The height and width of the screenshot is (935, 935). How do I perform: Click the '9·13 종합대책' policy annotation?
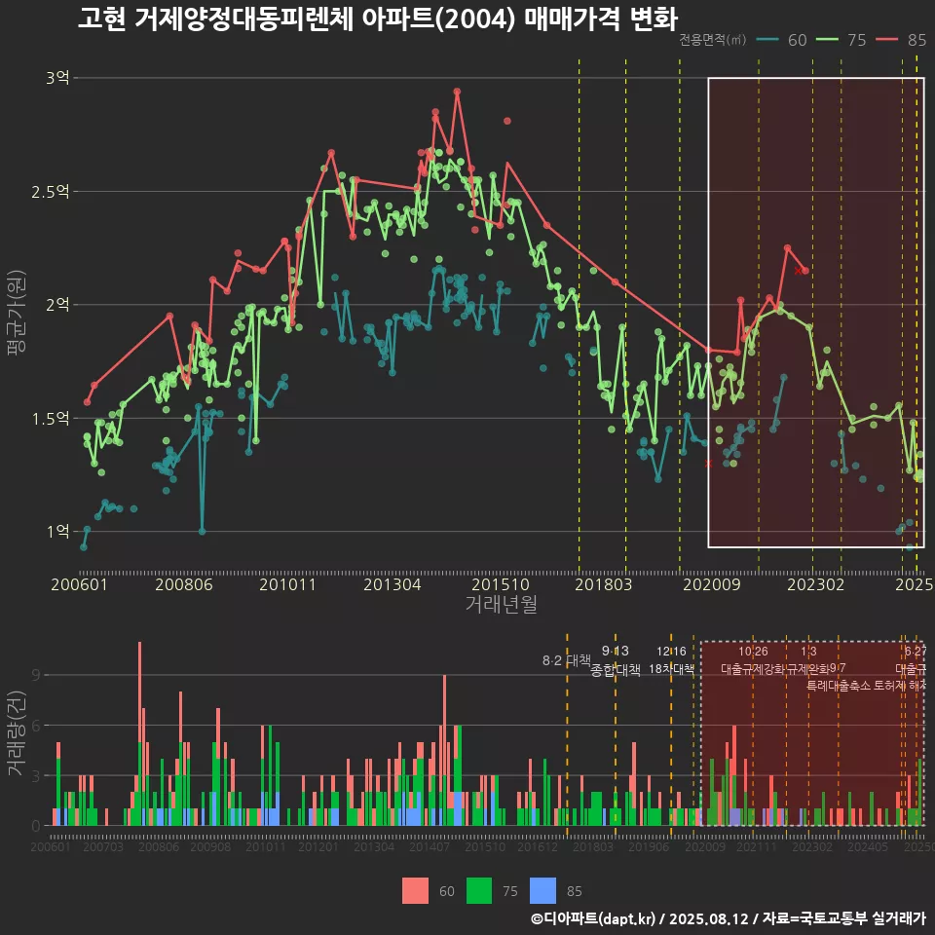coord(616,660)
